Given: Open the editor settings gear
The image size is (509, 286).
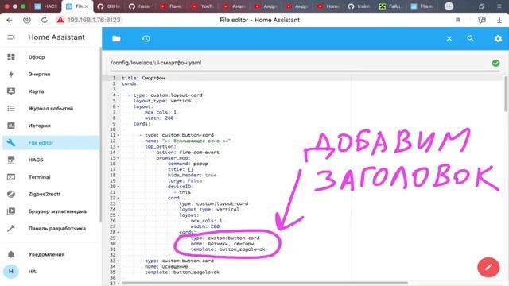Looking at the screenshot, I should coord(498,39).
